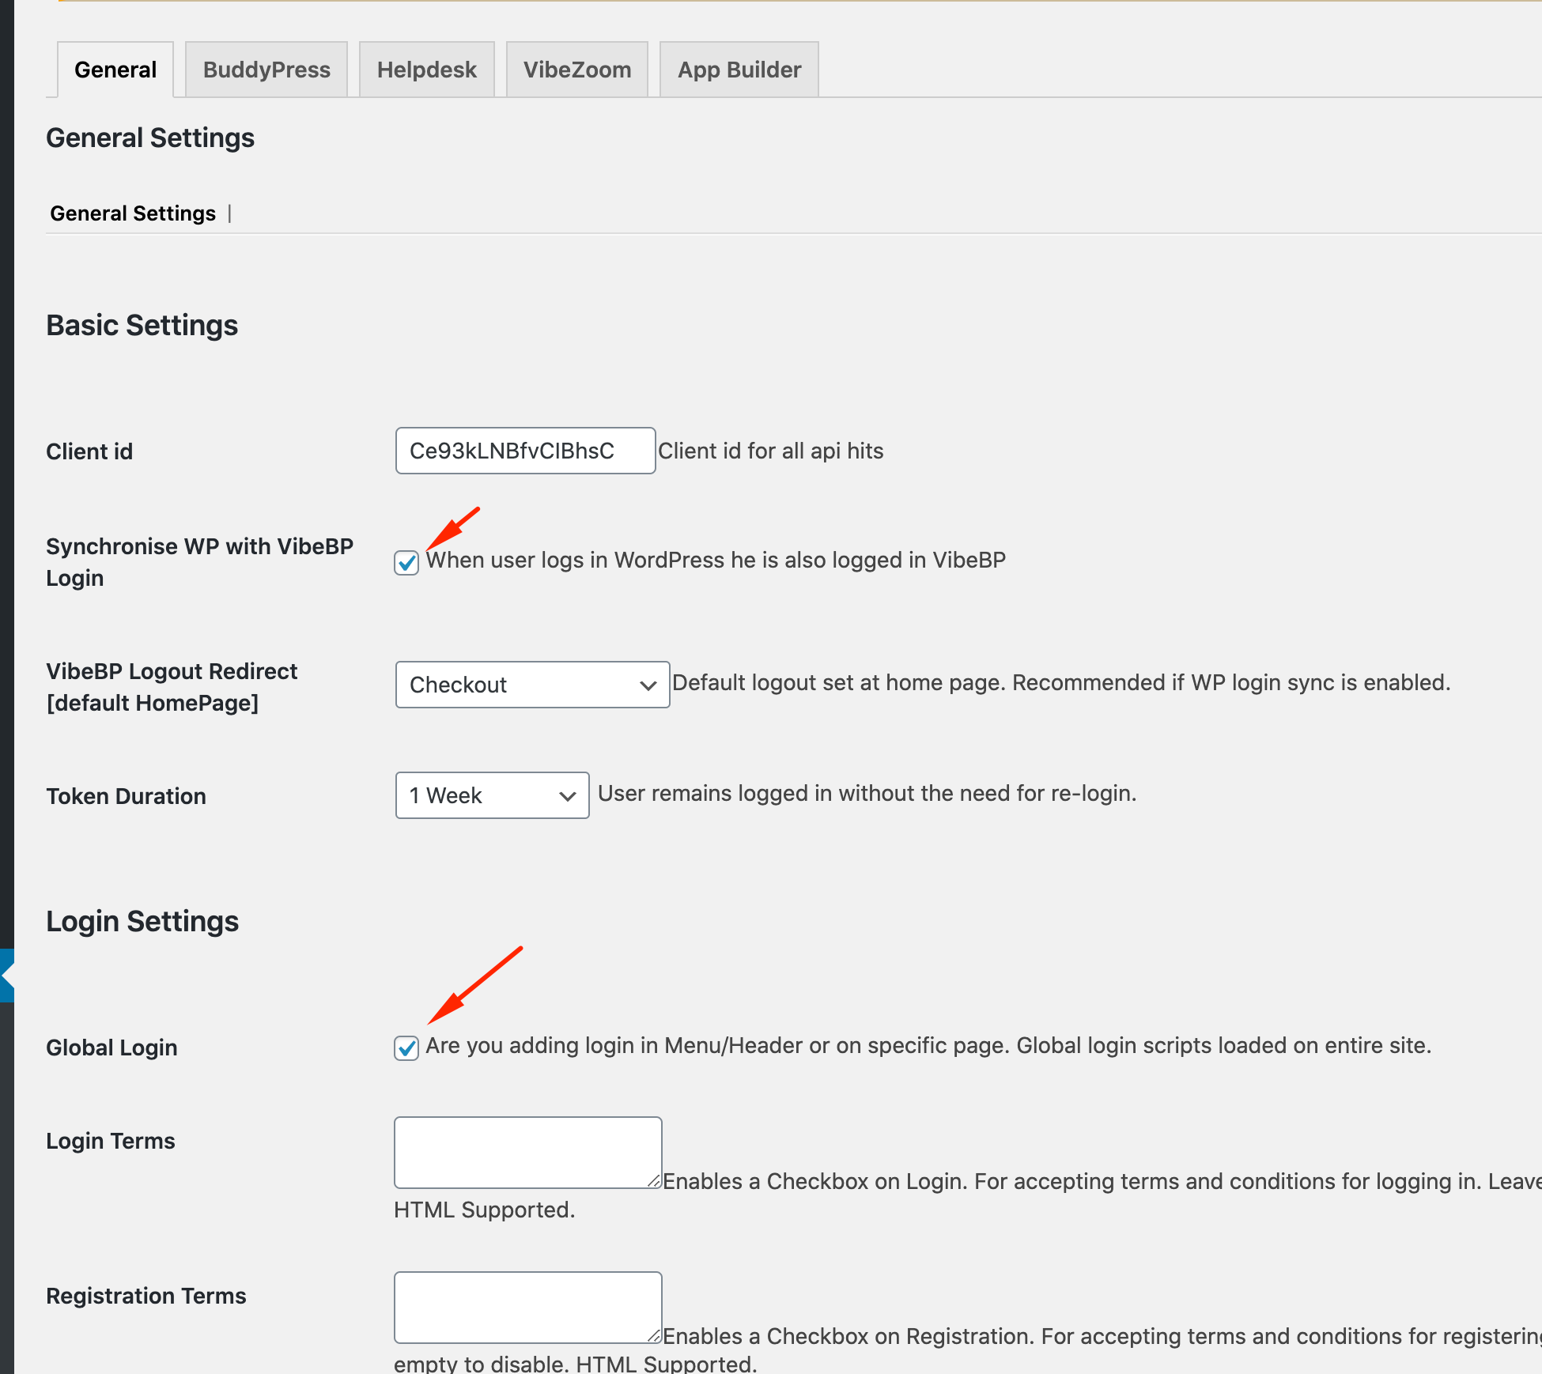
Task: Open the Helpdesk tab
Action: pos(427,70)
